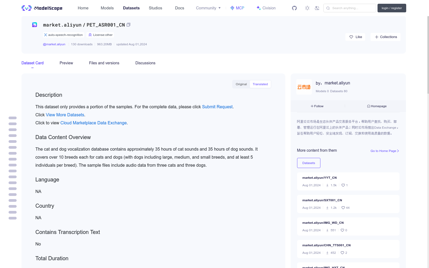Focus the Search anything field
Screen dimensions: 429x268
(x=350, y=8)
